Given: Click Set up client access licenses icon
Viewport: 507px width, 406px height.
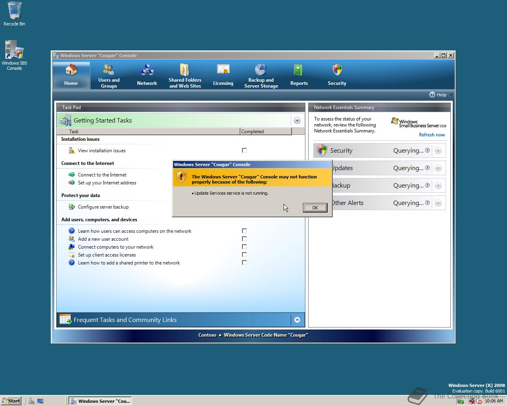Looking at the screenshot, I should point(72,255).
